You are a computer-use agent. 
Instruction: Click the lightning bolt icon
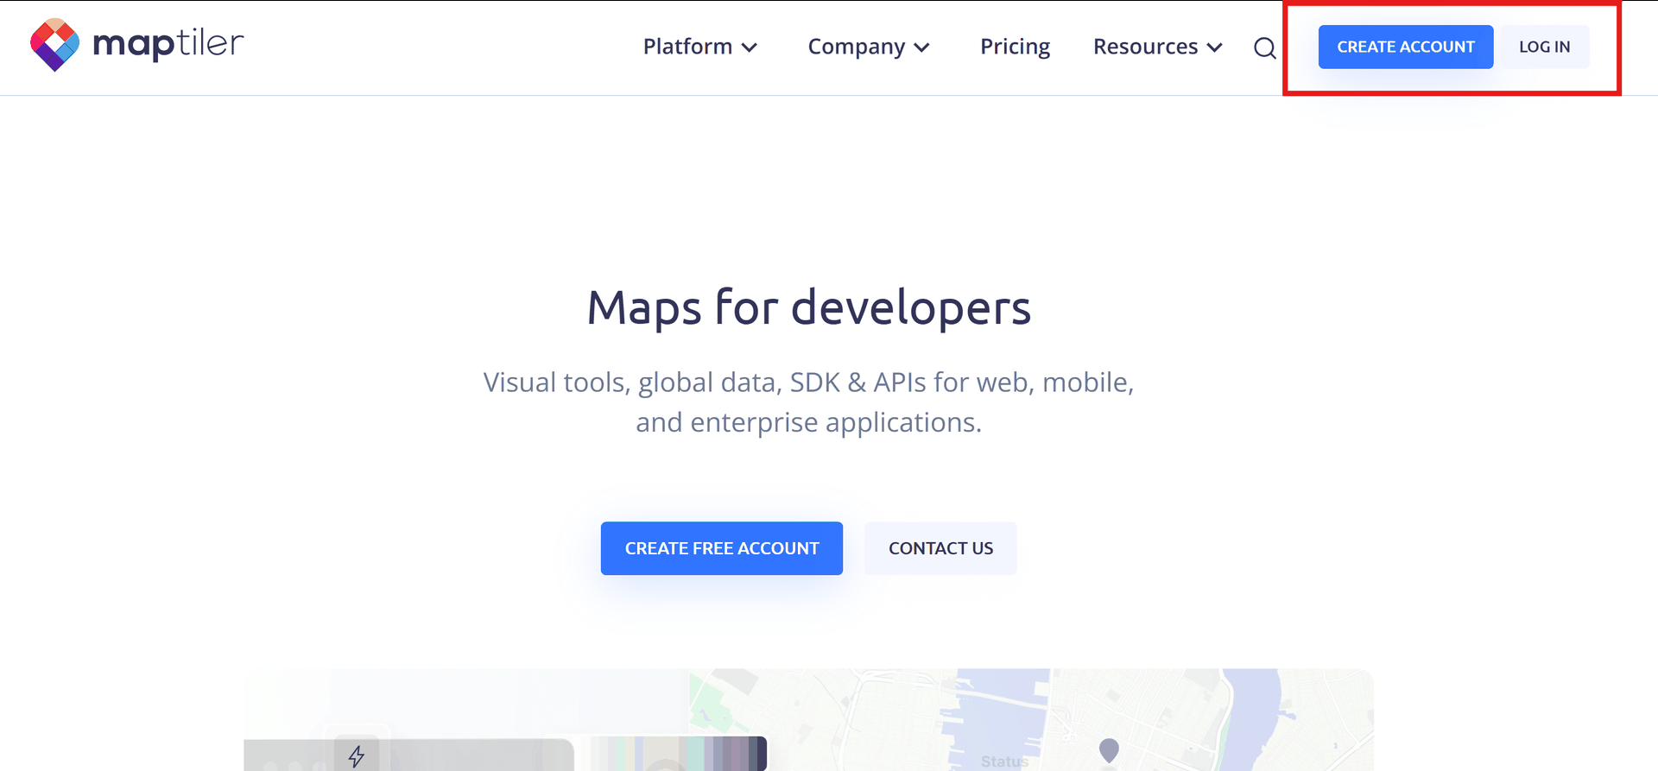pos(356,756)
